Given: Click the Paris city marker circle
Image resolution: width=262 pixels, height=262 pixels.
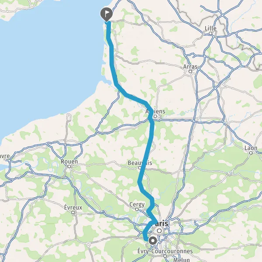Looking at the screenshot, I should pos(159,231).
